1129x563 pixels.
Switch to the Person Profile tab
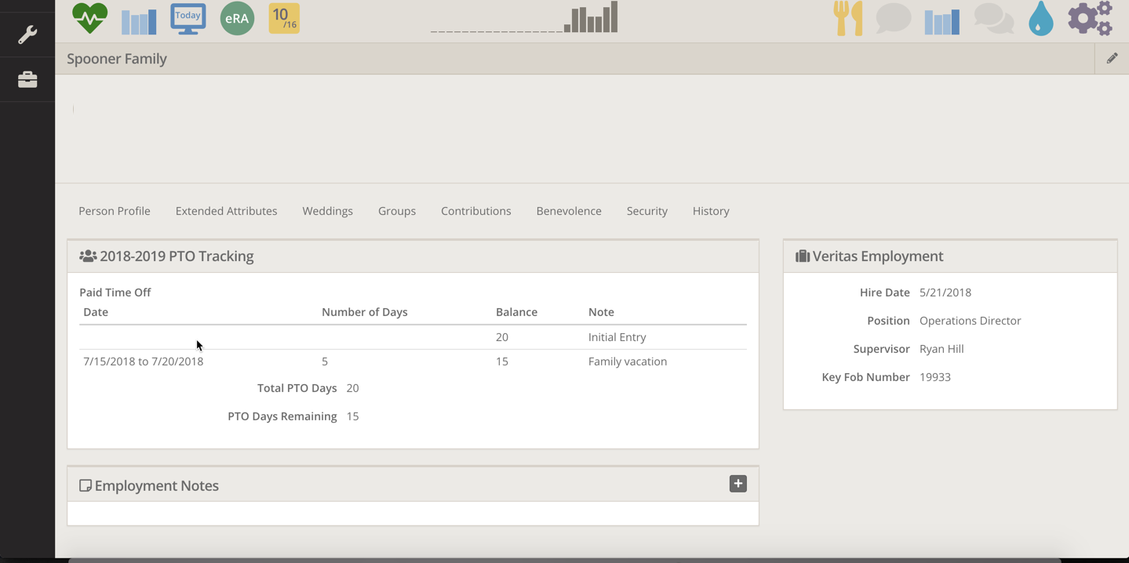[115, 211]
